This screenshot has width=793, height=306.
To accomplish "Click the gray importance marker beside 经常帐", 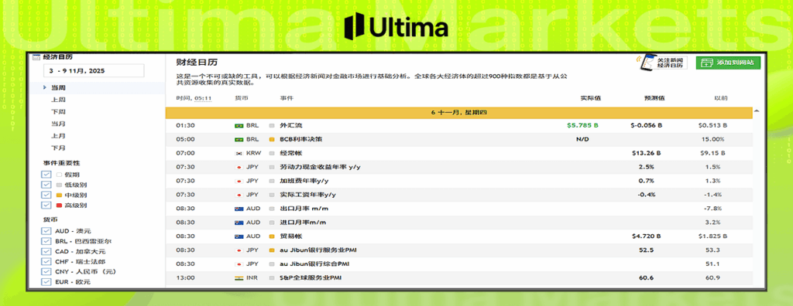I will tap(272, 153).
